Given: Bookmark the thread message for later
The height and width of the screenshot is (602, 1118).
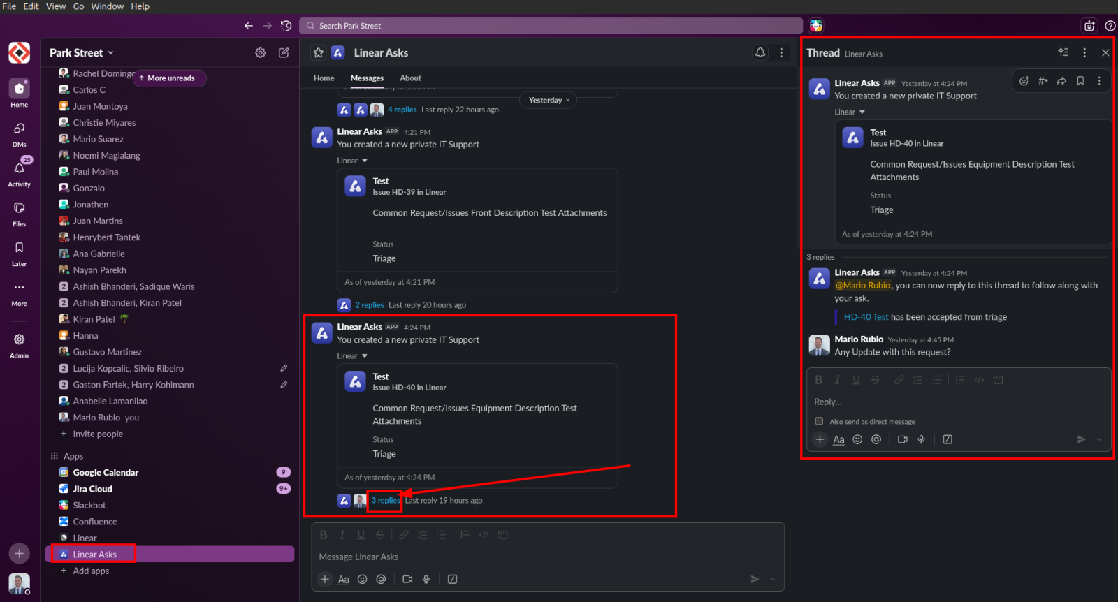Looking at the screenshot, I should [1080, 81].
